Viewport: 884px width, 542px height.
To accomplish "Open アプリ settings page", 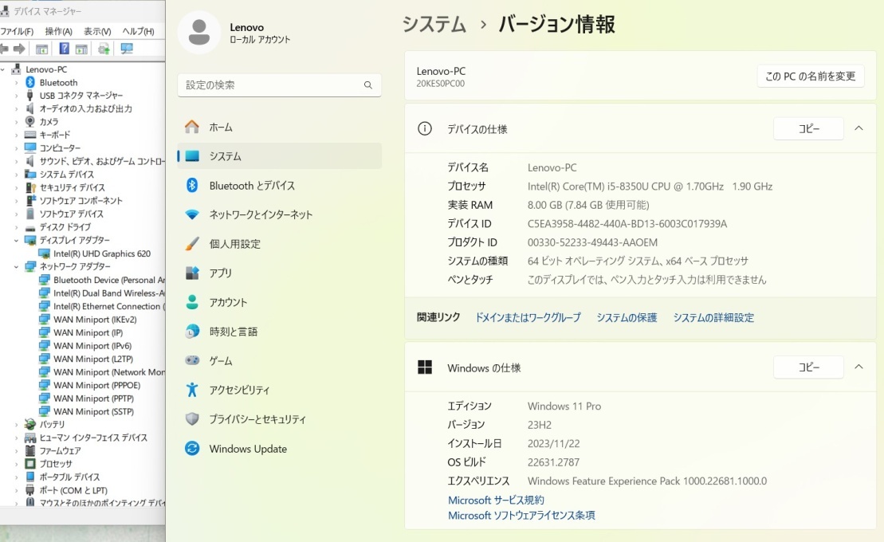I will pos(279,273).
